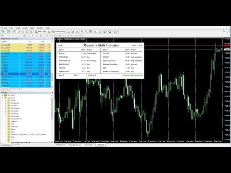This screenshot has height=173, width=231.
Task: Switch to the Tick Chart tab
Action: (16, 89)
